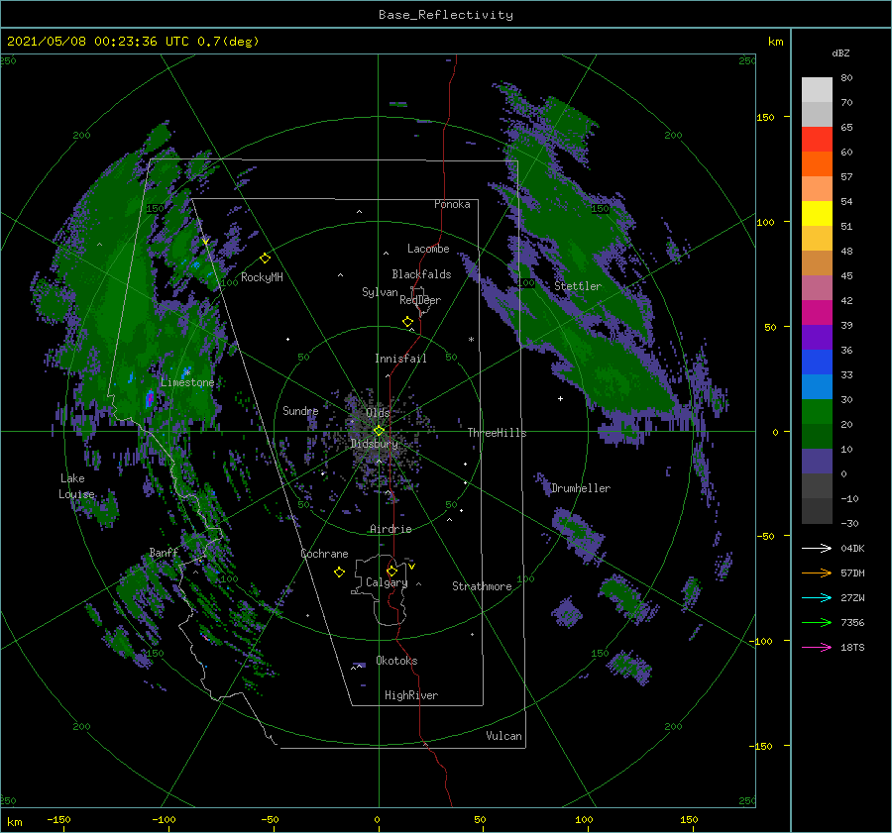Click the HighRiver town label

[411, 695]
